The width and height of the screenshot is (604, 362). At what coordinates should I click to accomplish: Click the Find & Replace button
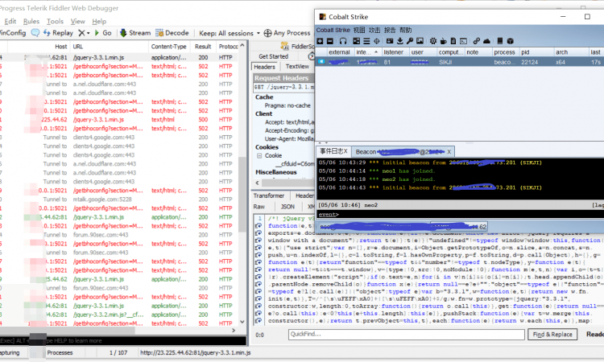point(552,335)
